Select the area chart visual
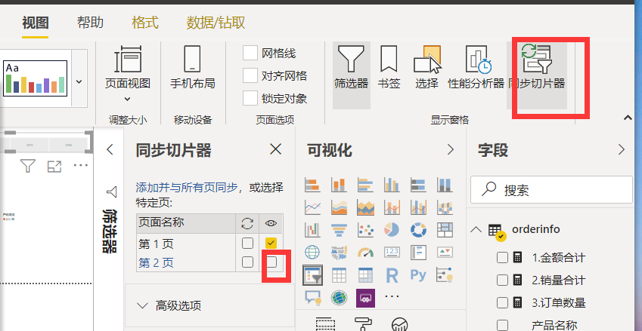The width and height of the screenshot is (642, 331). point(339,207)
